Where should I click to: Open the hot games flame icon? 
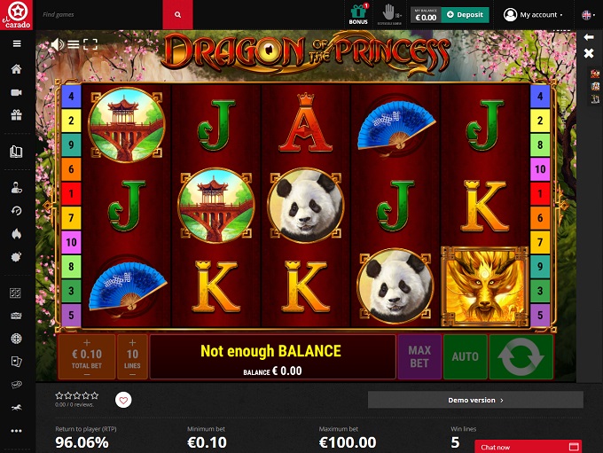coord(16,234)
